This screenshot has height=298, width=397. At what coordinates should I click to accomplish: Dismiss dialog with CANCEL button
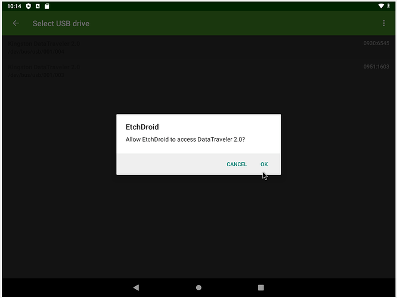(x=237, y=164)
